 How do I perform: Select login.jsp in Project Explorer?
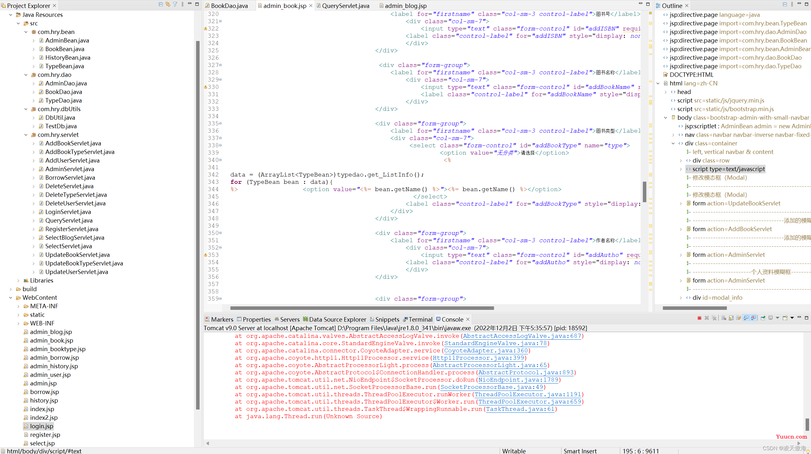tap(42, 426)
